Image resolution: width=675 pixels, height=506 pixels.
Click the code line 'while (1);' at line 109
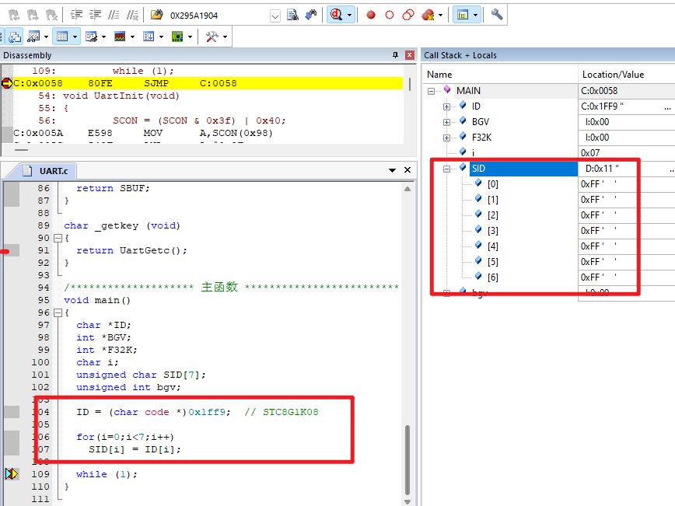tap(107, 474)
